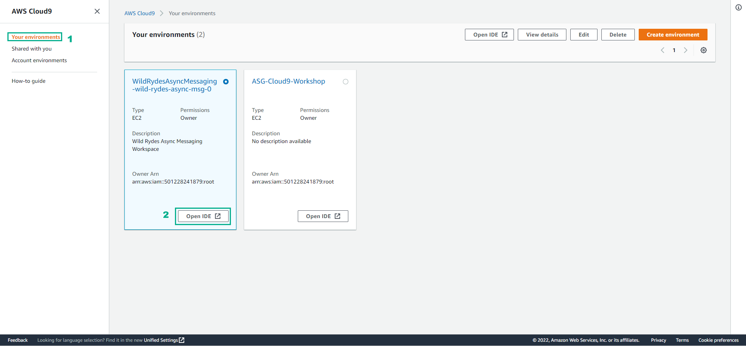This screenshot has width=746, height=346.
Task: Click Open IDE in the header toolbar
Action: 489,35
